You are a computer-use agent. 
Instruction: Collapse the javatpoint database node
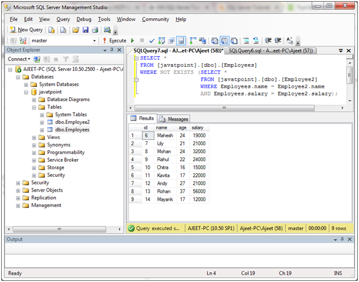[26, 92]
